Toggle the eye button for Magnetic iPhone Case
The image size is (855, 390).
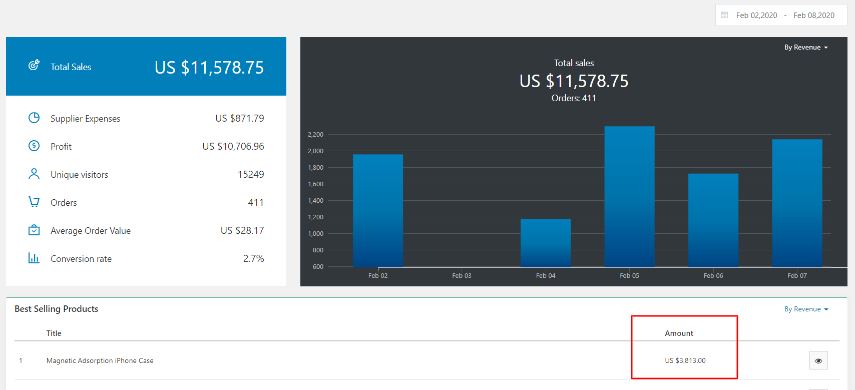point(818,360)
